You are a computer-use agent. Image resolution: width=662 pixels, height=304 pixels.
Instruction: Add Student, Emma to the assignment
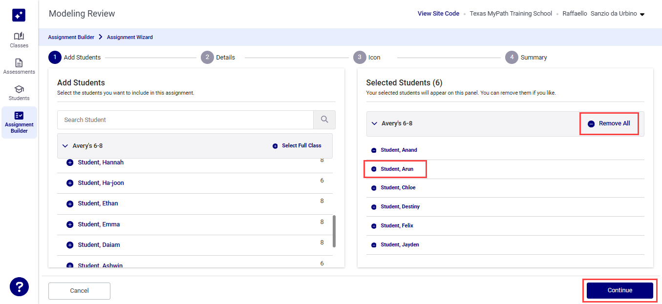click(70, 224)
